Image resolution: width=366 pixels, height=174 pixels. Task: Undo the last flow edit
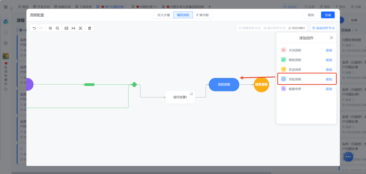pos(34,28)
